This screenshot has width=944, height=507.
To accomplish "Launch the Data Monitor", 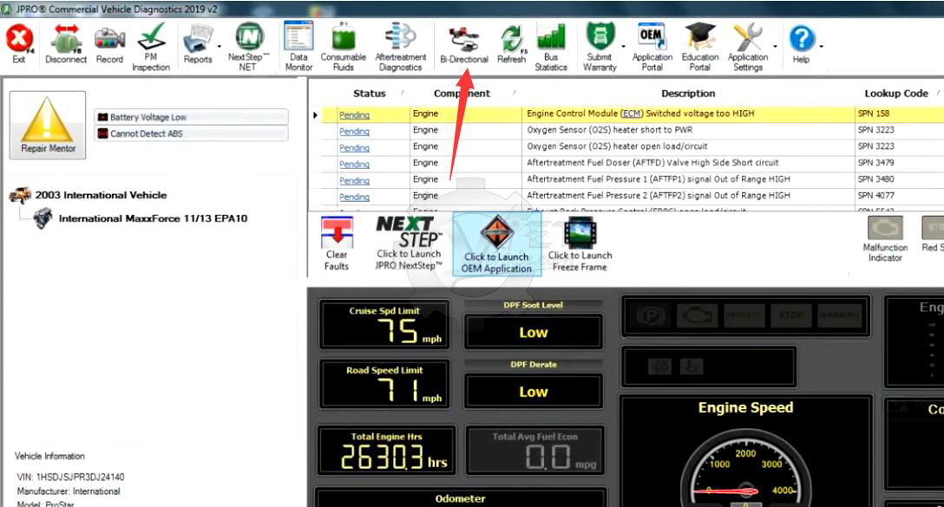I will click(x=298, y=39).
